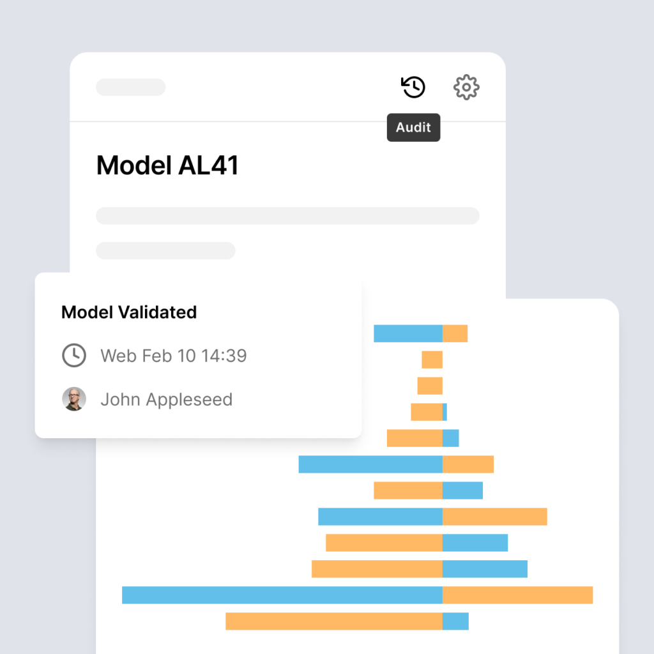
Task: Click the bottom orange bar in the chart
Action: [334, 621]
